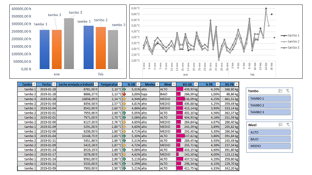Open the Temperatura column filter dropdown

click(120, 84)
